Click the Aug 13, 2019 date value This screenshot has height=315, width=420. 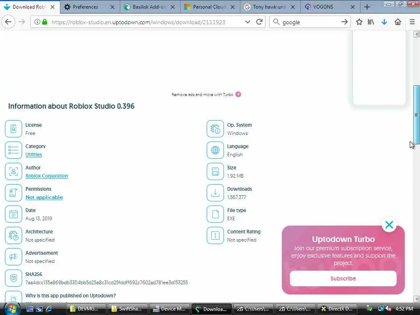click(x=39, y=218)
